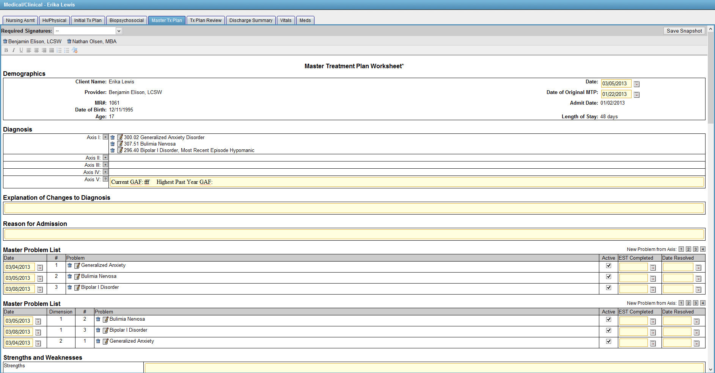Toggle underline formatting in editor toolbar
Screen dimensions: 715x373
pyautogui.click(x=21, y=50)
